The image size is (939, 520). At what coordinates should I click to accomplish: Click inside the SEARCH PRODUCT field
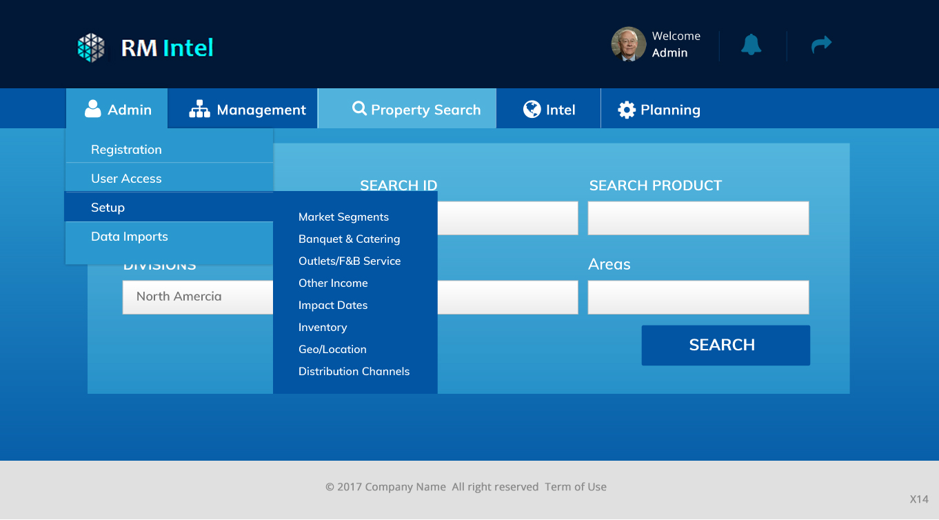coord(698,217)
